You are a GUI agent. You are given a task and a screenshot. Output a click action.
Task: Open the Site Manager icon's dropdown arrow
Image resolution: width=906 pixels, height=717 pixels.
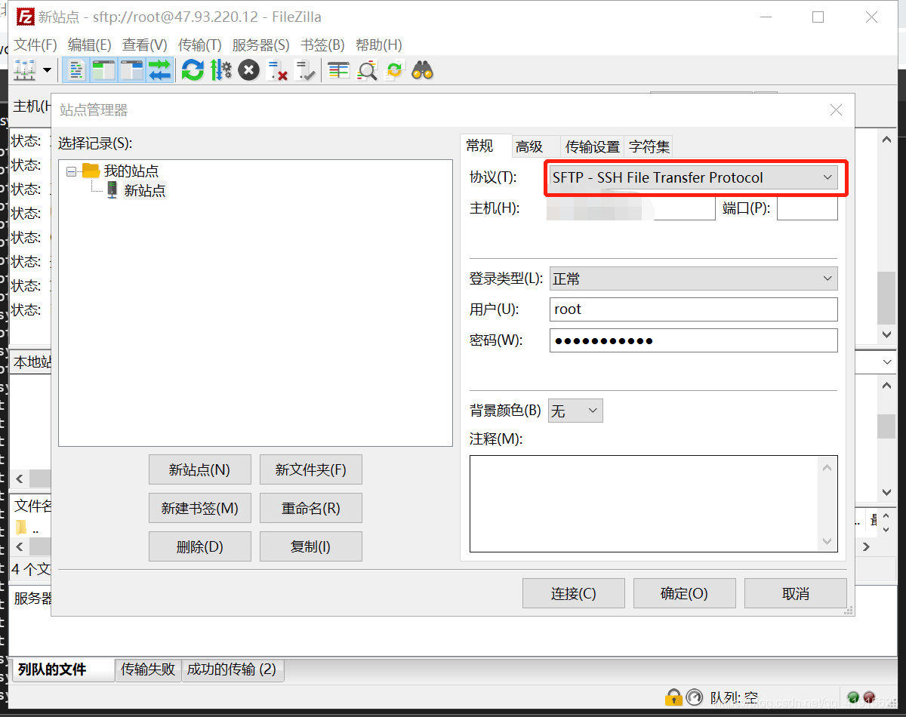47,71
